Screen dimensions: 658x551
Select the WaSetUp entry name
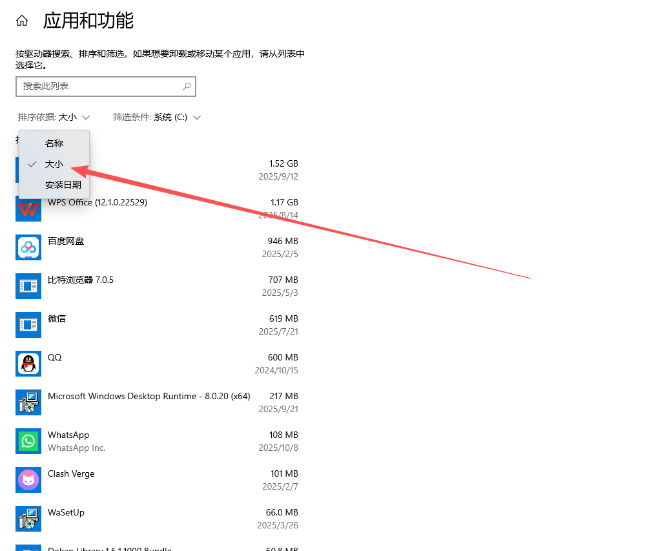[66, 512]
